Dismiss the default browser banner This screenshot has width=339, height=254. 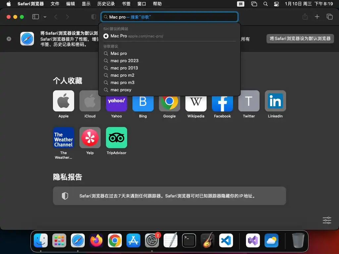coord(9,39)
